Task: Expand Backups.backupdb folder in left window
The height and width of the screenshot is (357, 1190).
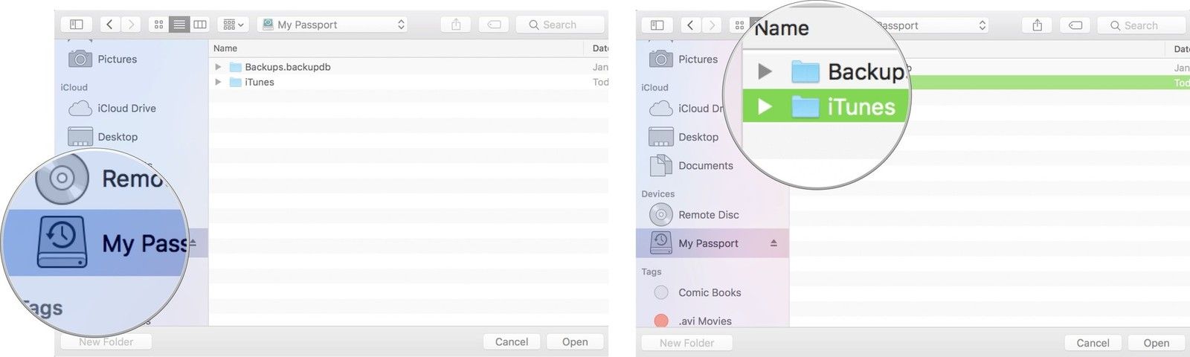Action: coord(218,67)
